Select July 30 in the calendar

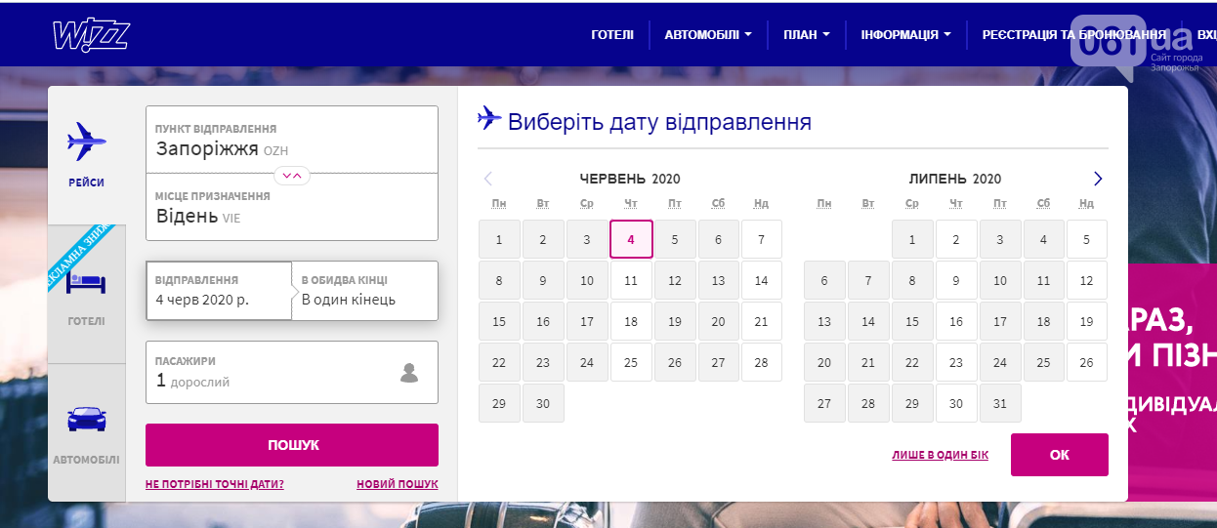pos(956,403)
